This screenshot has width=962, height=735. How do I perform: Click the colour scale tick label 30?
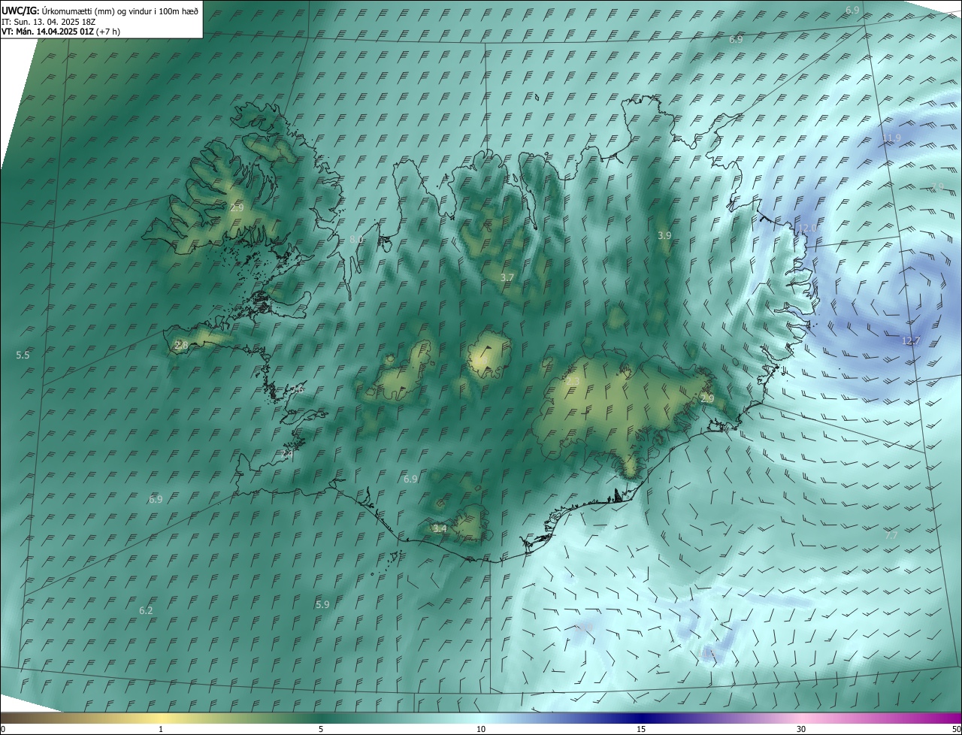801,729
